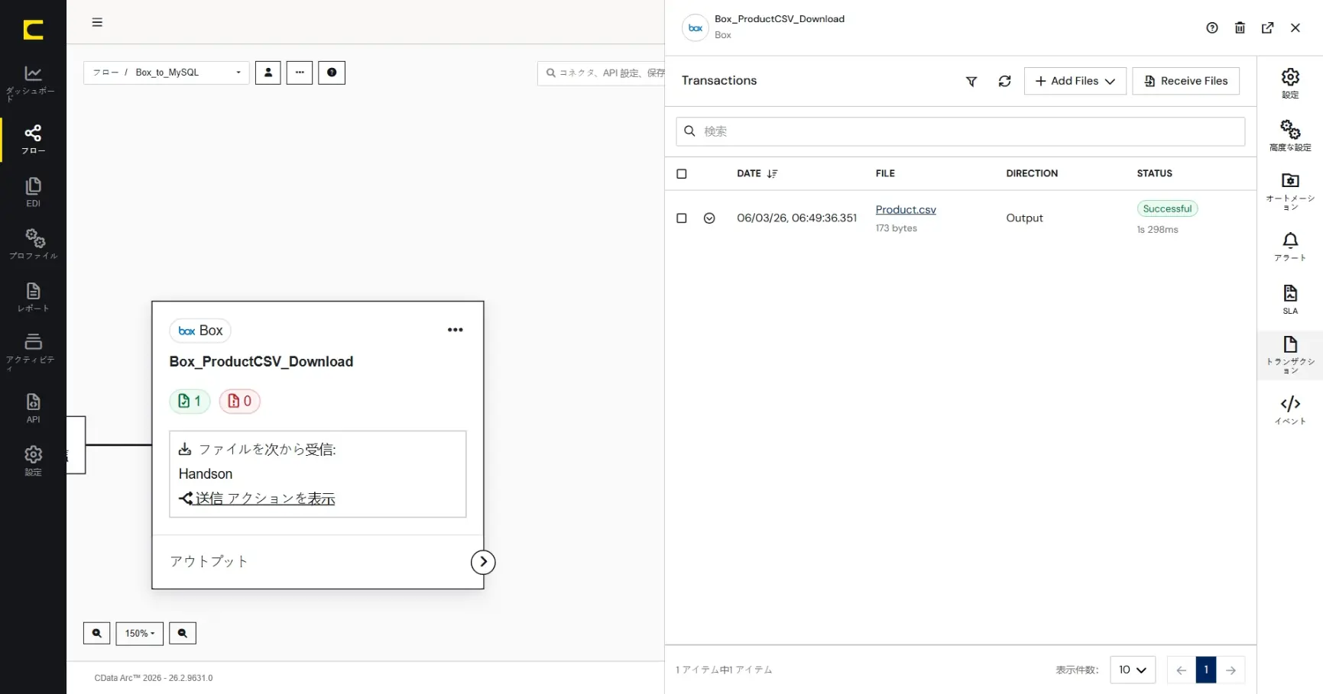
Task: Check the Product.csv transaction row checkbox
Action: (682, 218)
